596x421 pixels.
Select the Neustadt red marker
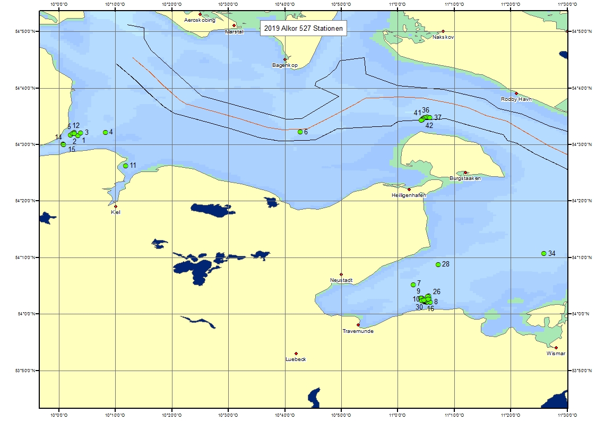point(341,274)
